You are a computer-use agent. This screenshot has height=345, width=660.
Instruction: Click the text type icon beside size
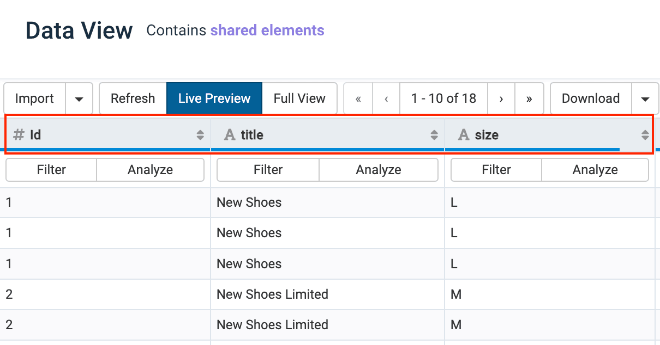point(464,135)
